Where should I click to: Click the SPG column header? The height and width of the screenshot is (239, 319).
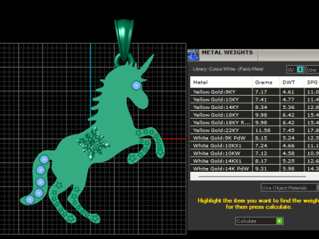(x=312, y=82)
